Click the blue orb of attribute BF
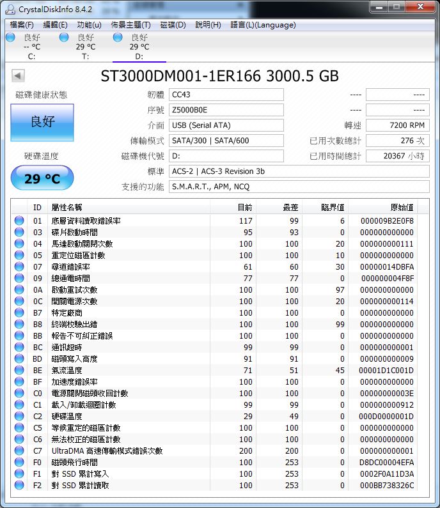Viewport: 440px width, 508px height. coord(19,381)
